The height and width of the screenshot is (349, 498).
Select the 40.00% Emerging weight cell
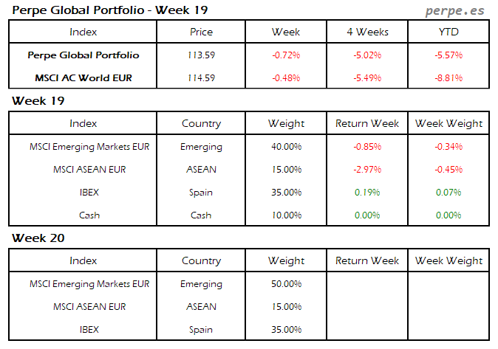coord(286,147)
